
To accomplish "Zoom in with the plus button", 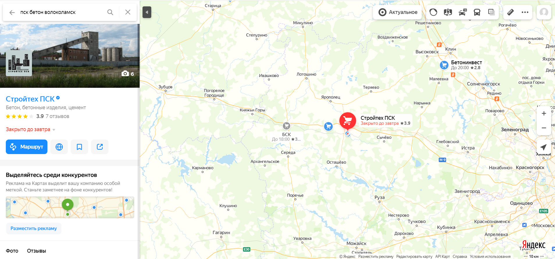I will pos(544,113).
